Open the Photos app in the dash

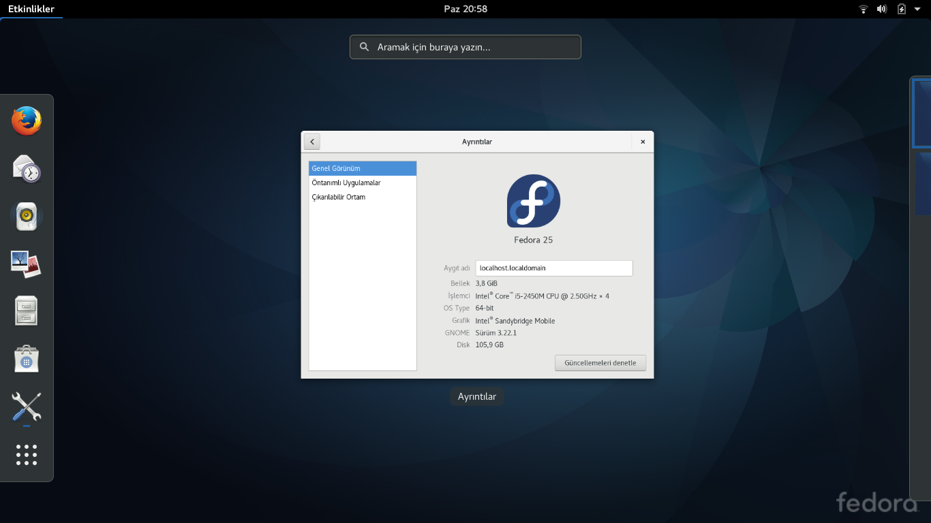point(27,264)
